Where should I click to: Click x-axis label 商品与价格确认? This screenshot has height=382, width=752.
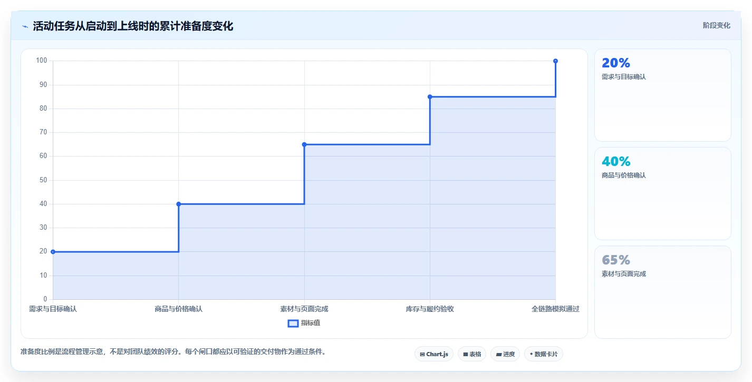pyautogui.click(x=178, y=309)
